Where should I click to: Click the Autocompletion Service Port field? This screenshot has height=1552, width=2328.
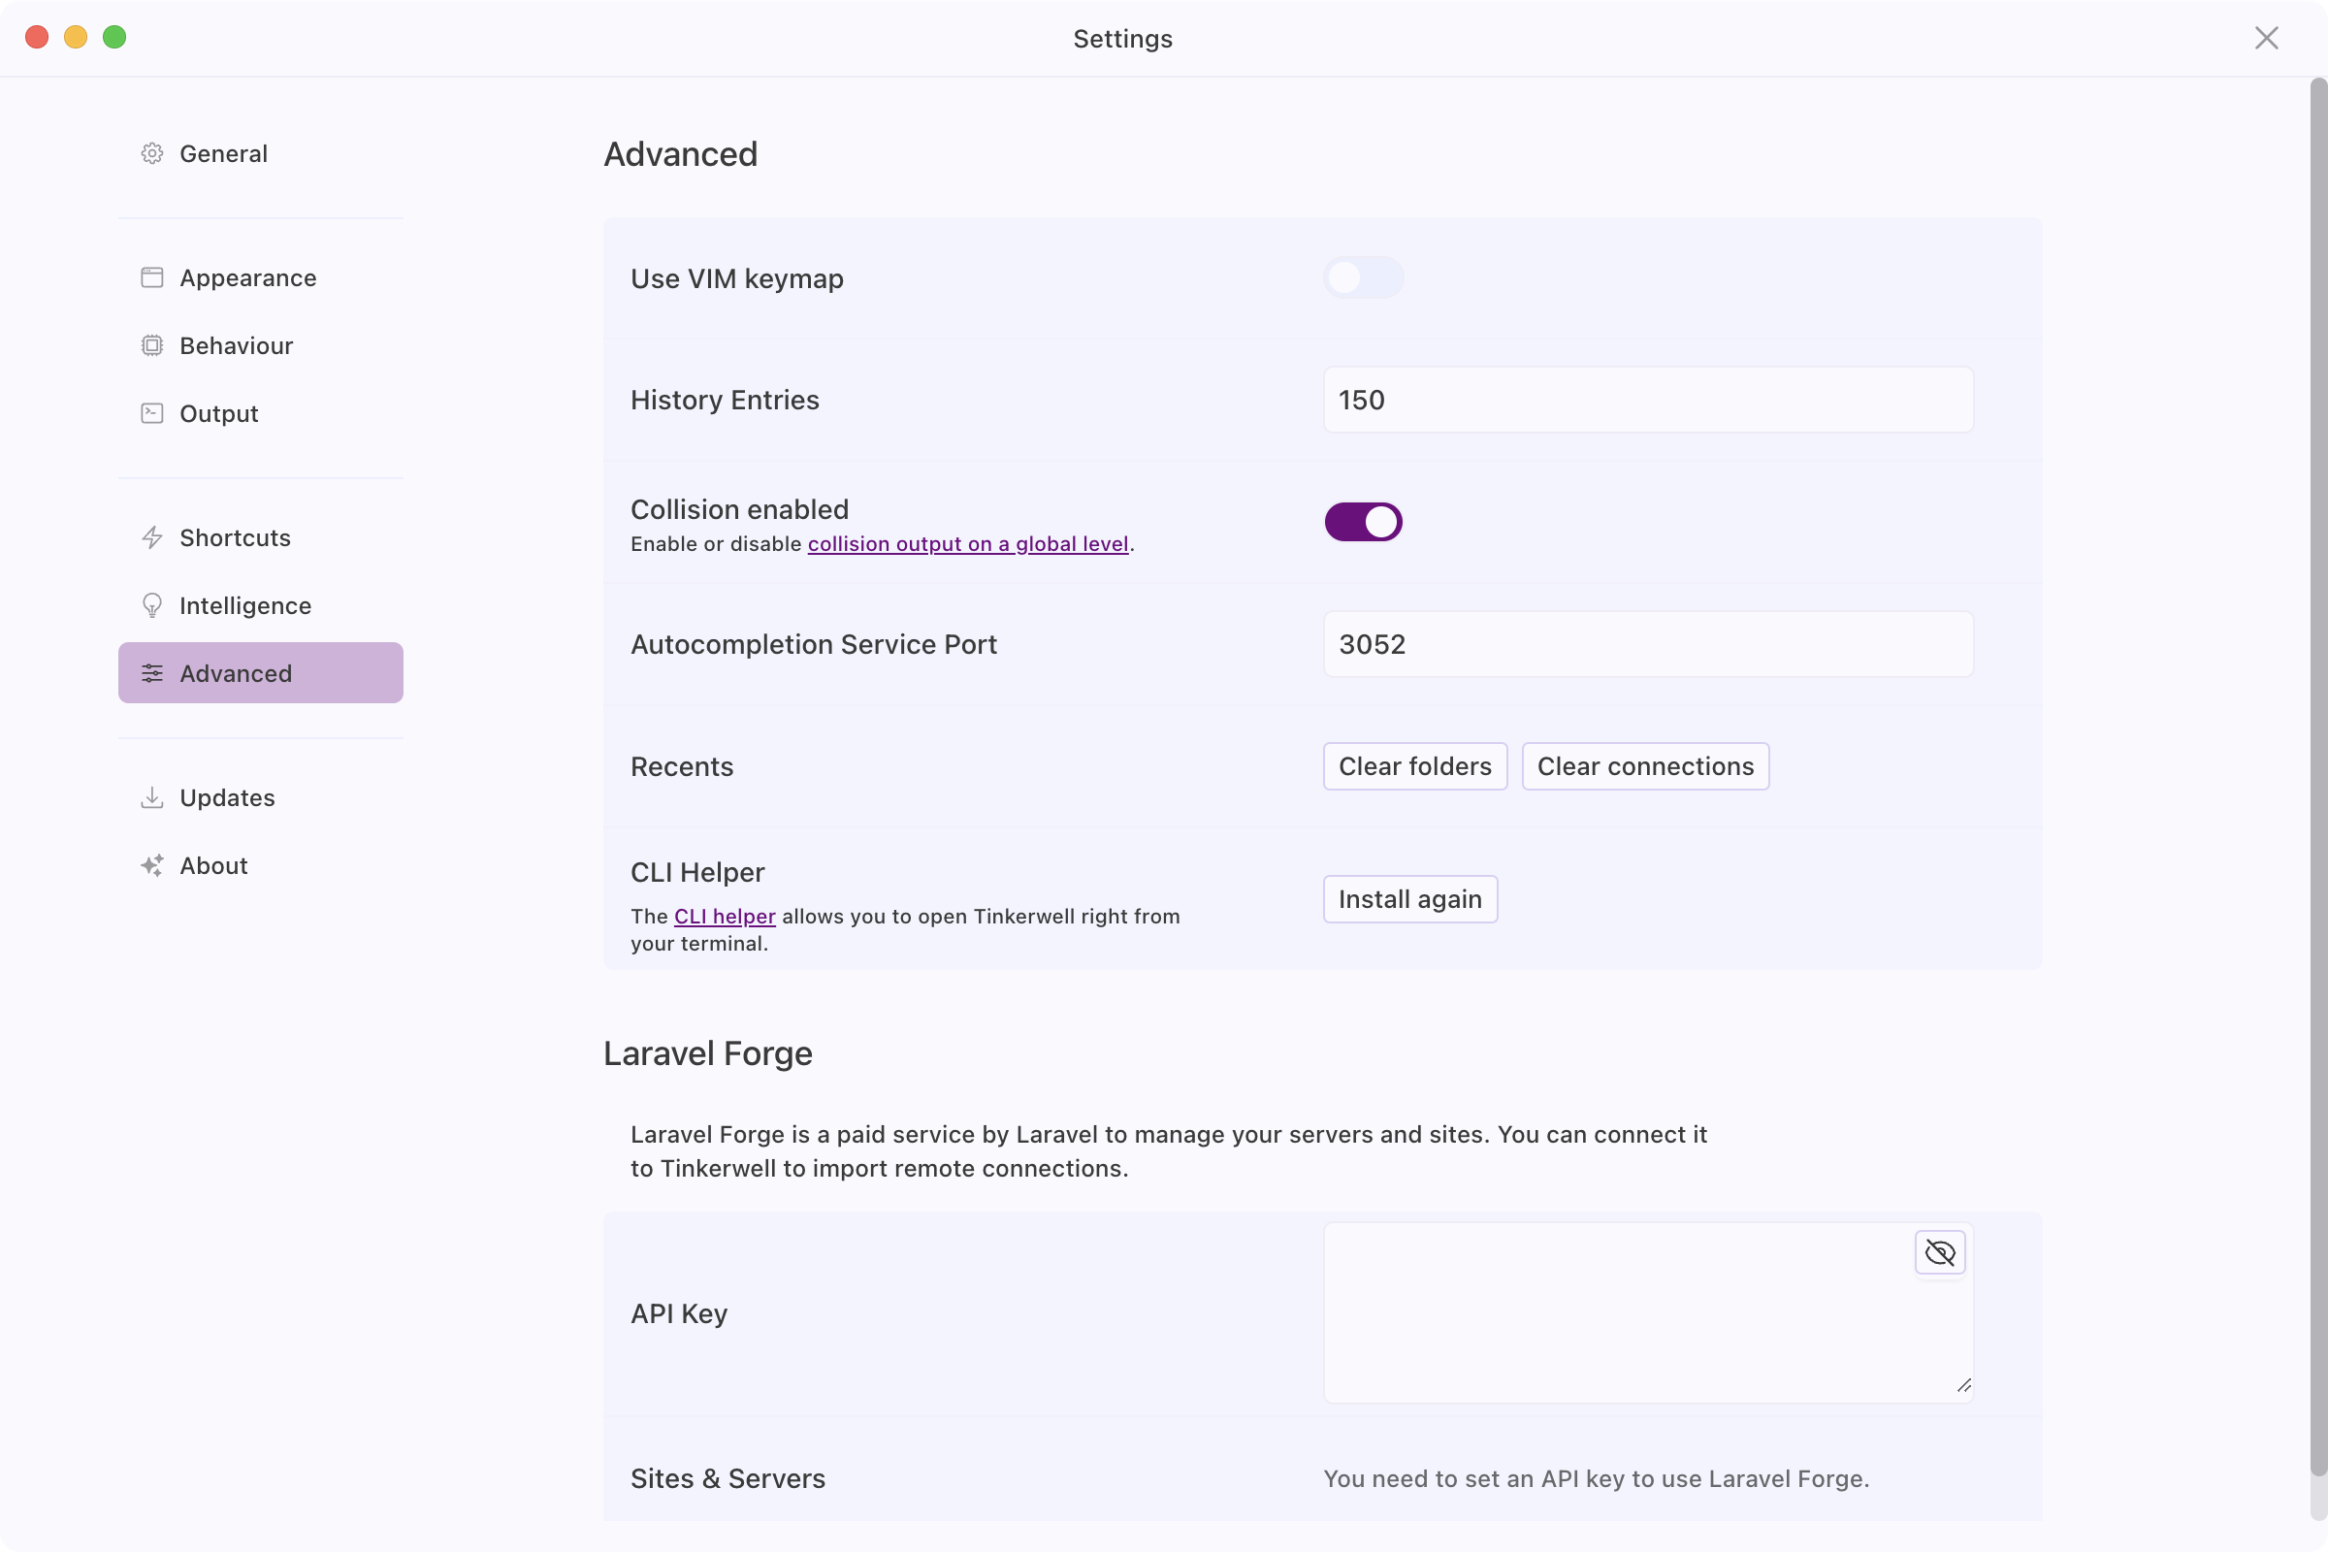[1649, 644]
